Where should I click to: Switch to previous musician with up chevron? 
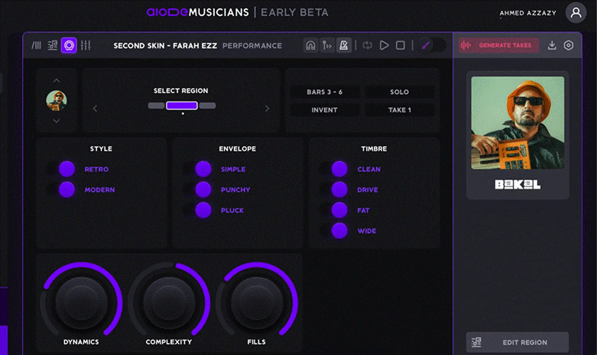click(57, 81)
